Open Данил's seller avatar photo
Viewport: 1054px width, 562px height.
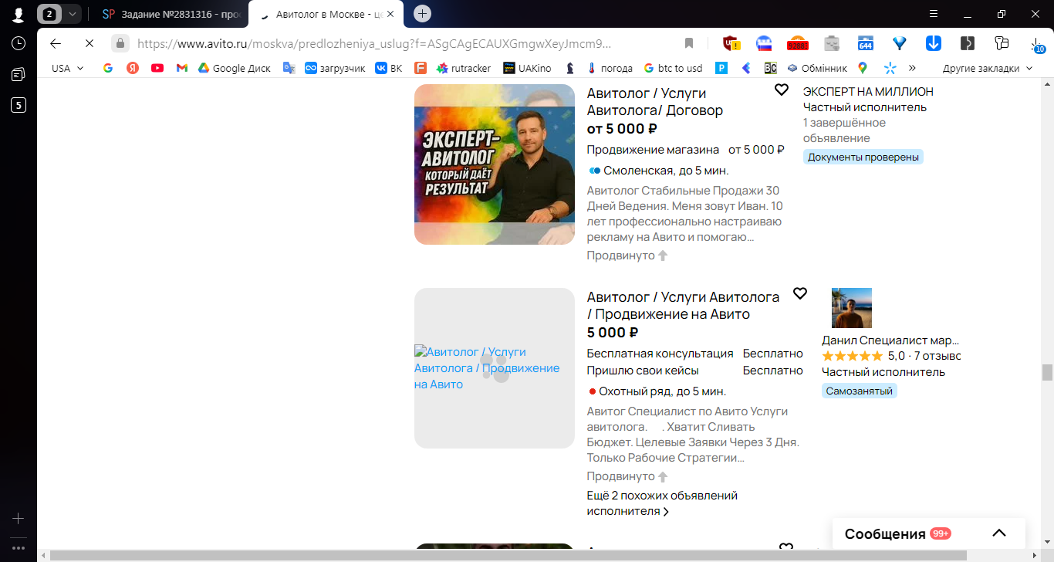coord(852,308)
